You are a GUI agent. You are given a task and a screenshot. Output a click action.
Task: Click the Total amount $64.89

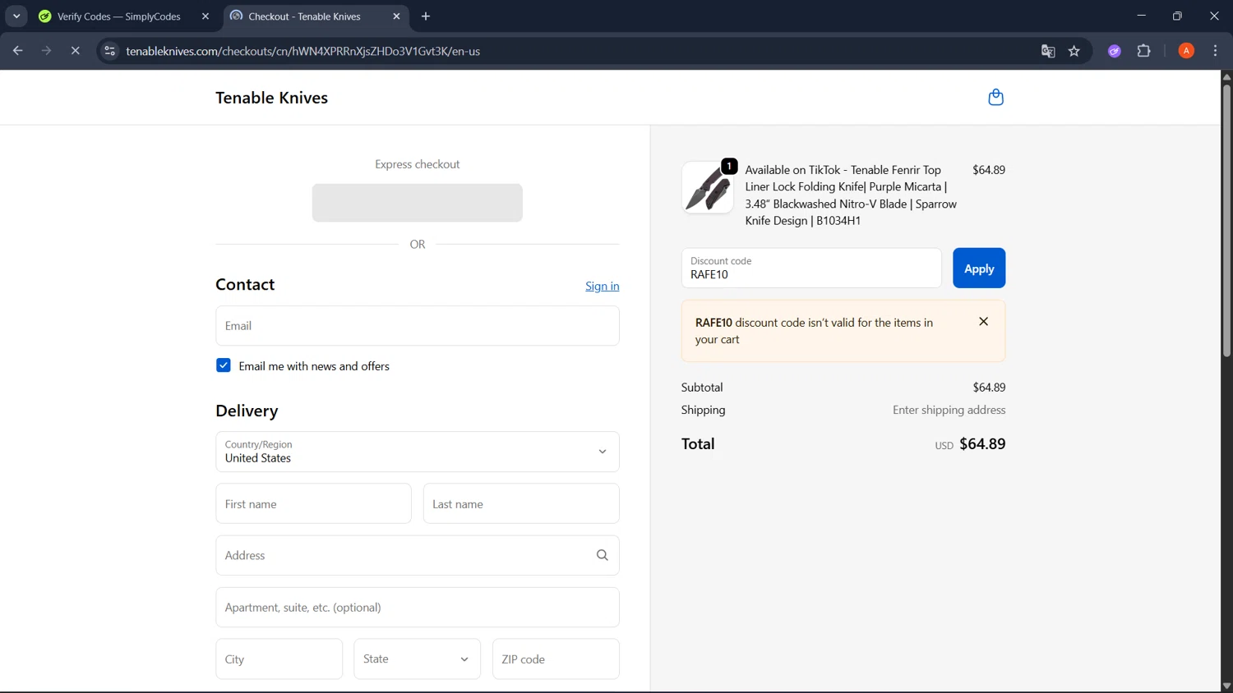tap(982, 444)
